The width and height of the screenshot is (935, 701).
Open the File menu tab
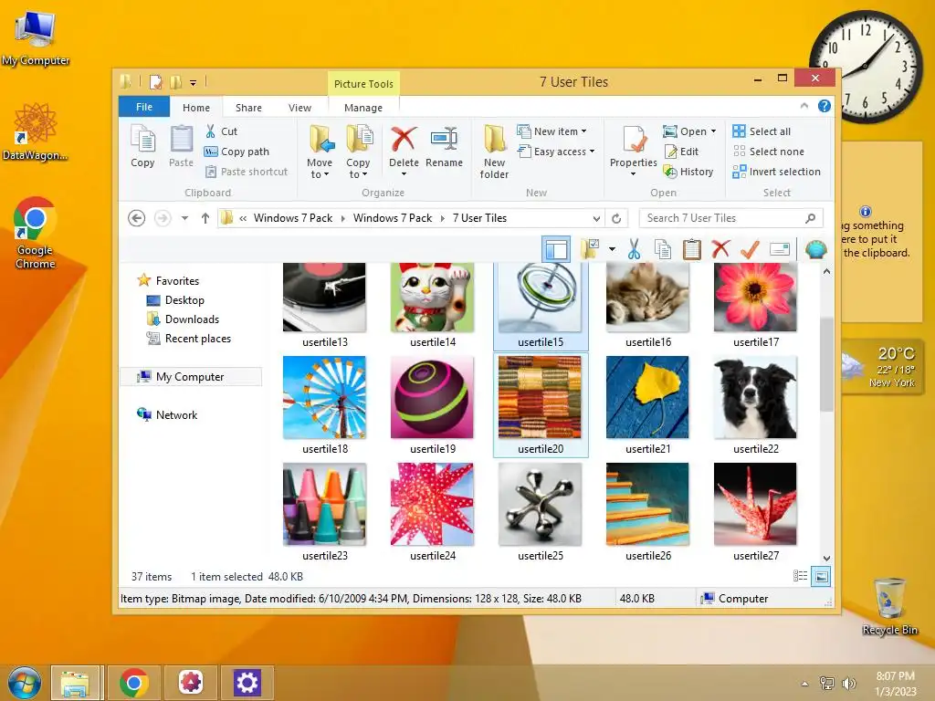click(144, 107)
